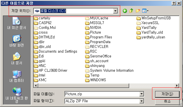Select the cartally folder
Image resolution: width=183 pixels, height=107 pixels.
click(42, 18)
